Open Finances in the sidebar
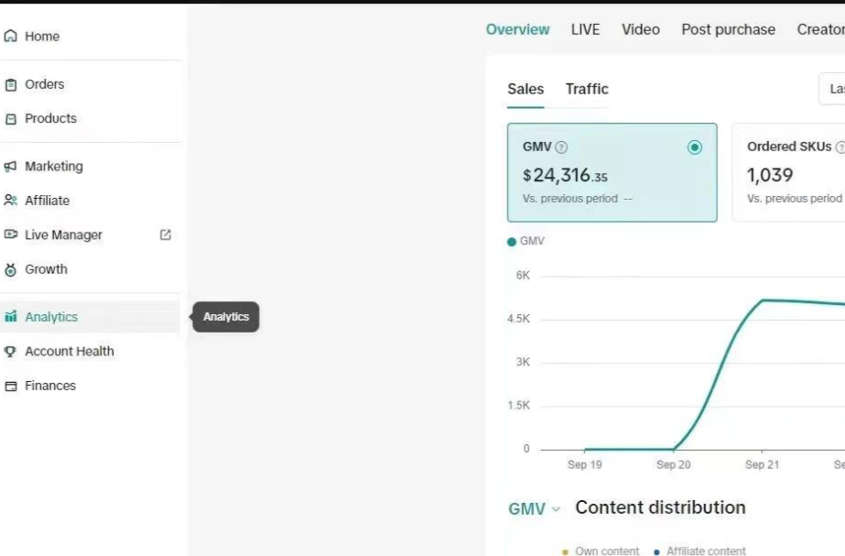Image resolution: width=845 pixels, height=556 pixels. 50,386
